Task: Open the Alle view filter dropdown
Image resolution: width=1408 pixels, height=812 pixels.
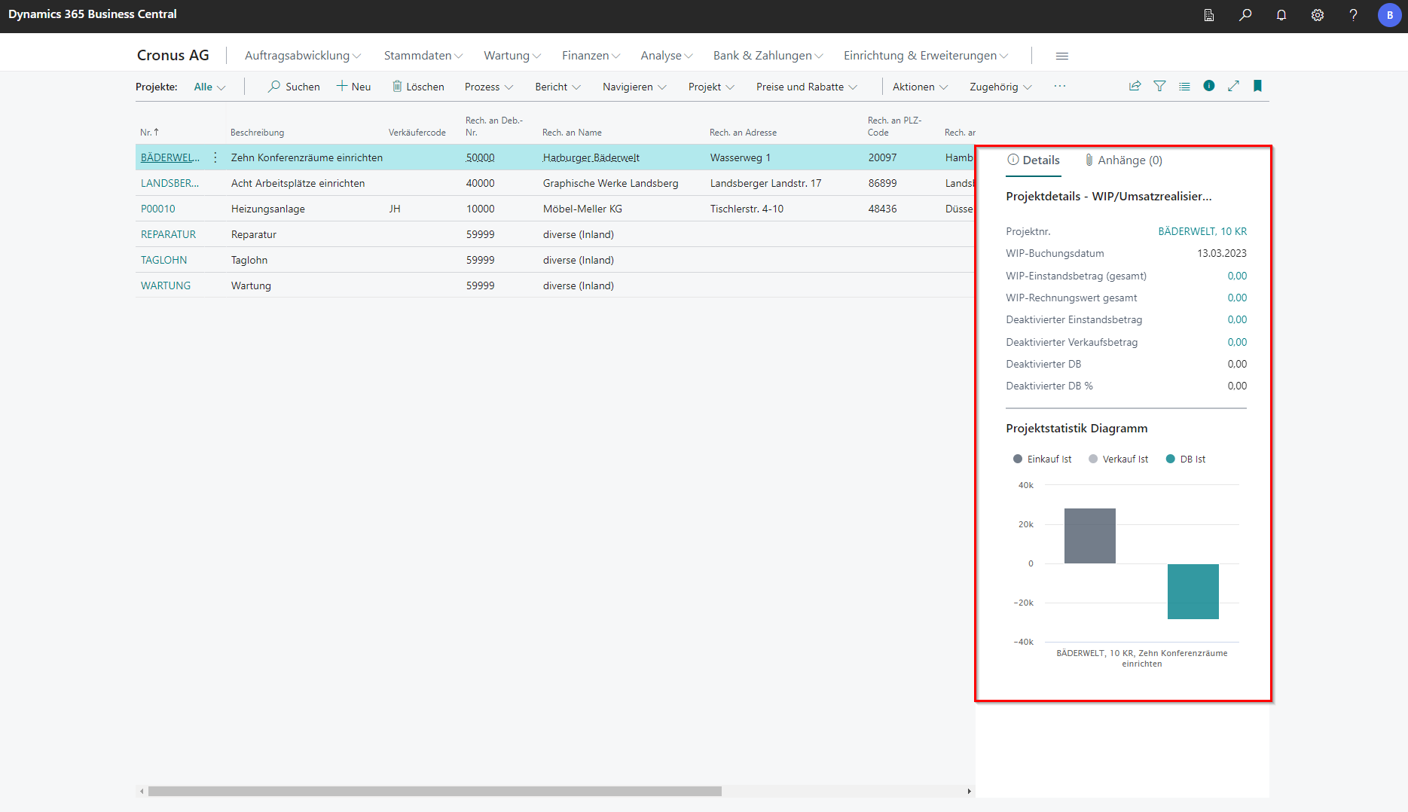Action: 209,87
